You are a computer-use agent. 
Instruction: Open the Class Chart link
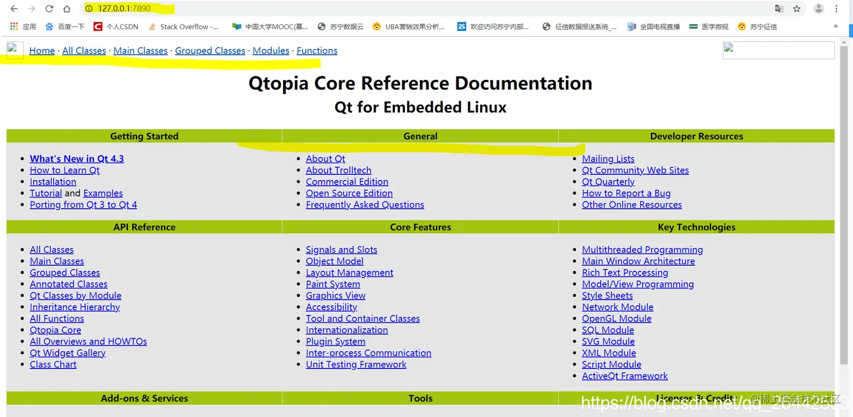[x=53, y=365]
